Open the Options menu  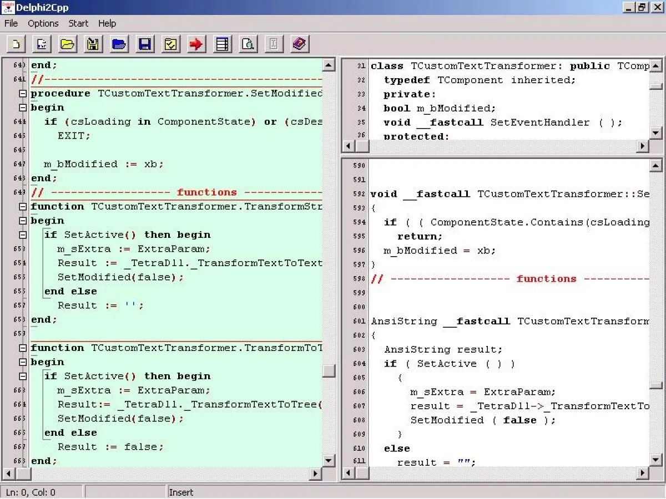point(43,23)
